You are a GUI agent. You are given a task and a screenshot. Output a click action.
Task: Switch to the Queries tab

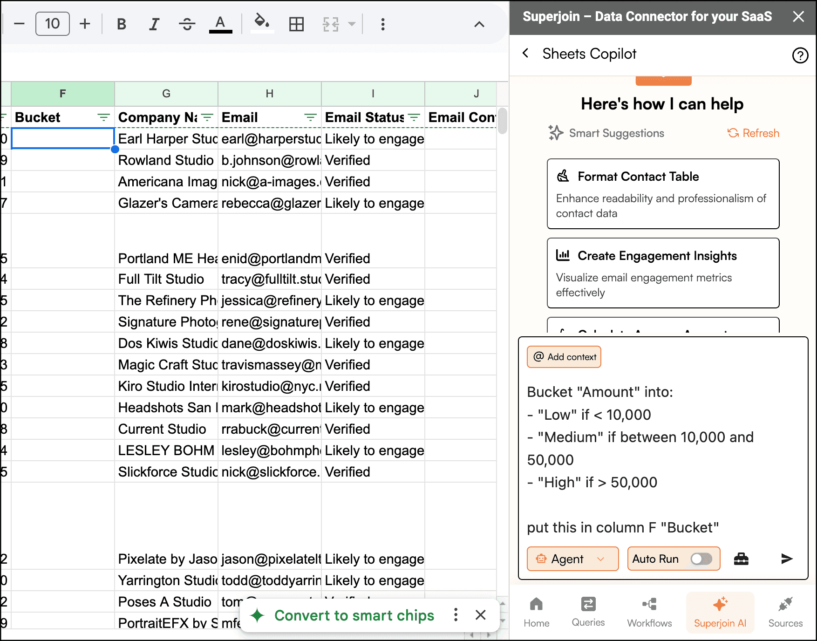point(588,612)
